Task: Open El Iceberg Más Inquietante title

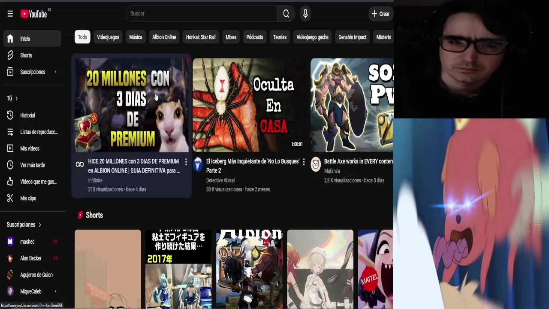Action: click(252, 166)
